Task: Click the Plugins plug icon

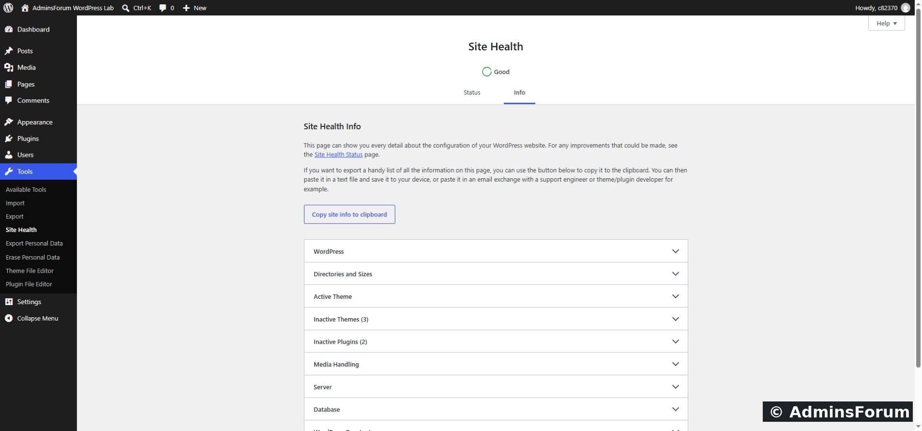Action: coord(9,139)
